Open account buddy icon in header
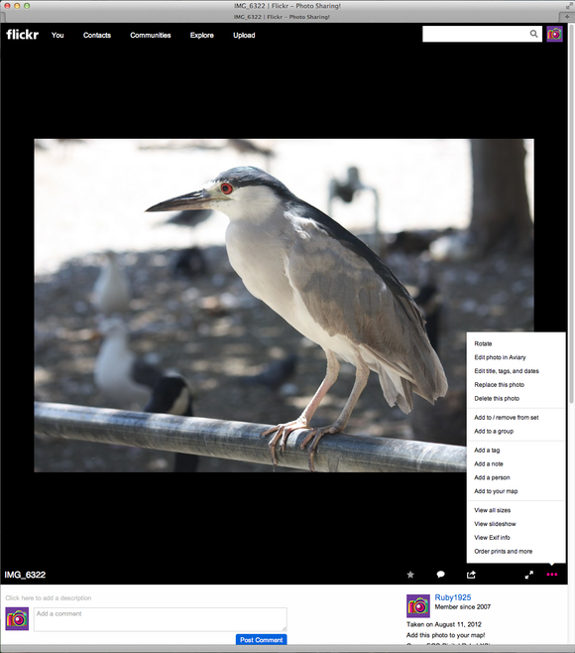 click(554, 34)
